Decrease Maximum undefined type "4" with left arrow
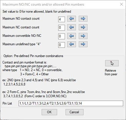The height and width of the screenshot is (120, 126). 72,44
